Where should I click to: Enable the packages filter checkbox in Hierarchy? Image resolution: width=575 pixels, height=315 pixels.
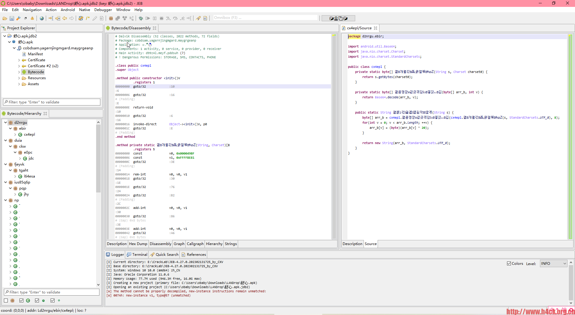[6, 301]
